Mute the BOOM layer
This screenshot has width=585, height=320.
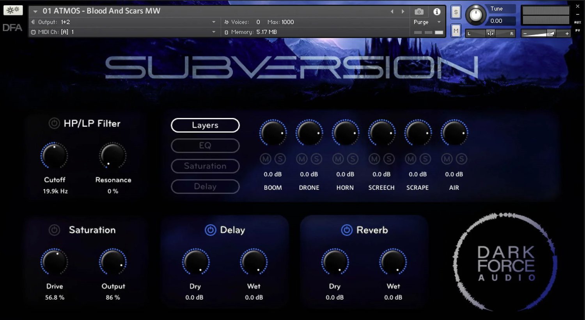pyautogui.click(x=266, y=159)
